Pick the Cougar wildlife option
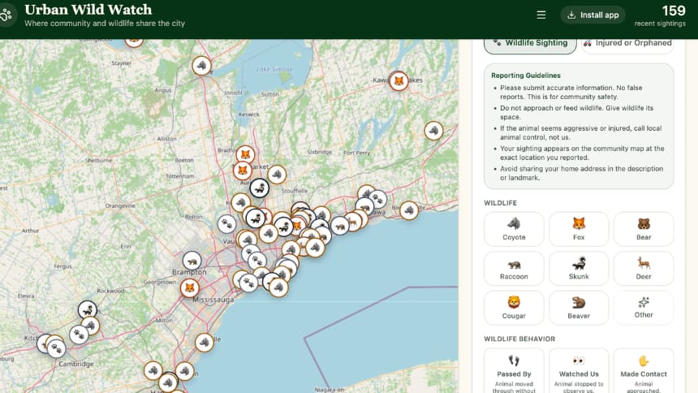This screenshot has height=393, width=698. [514, 308]
